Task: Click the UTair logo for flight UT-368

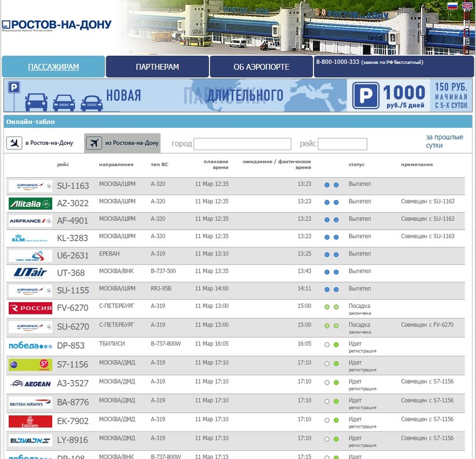Action: coord(30,273)
